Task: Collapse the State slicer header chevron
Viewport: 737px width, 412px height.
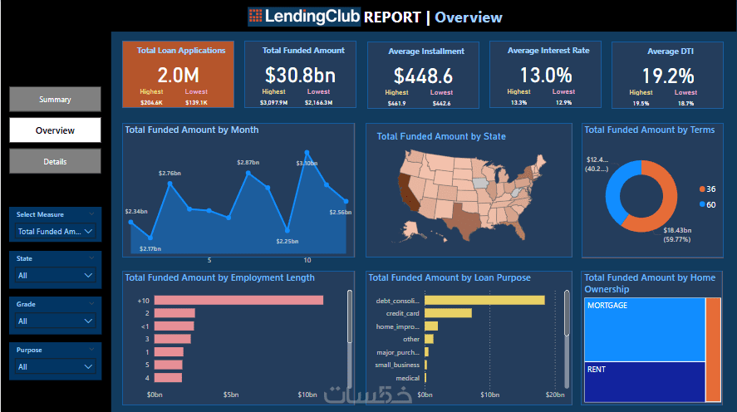Action: tap(91, 258)
